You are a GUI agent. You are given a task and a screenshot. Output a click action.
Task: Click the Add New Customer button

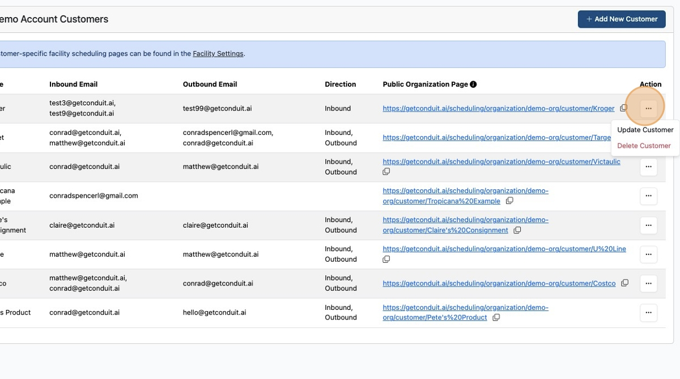[x=622, y=19]
